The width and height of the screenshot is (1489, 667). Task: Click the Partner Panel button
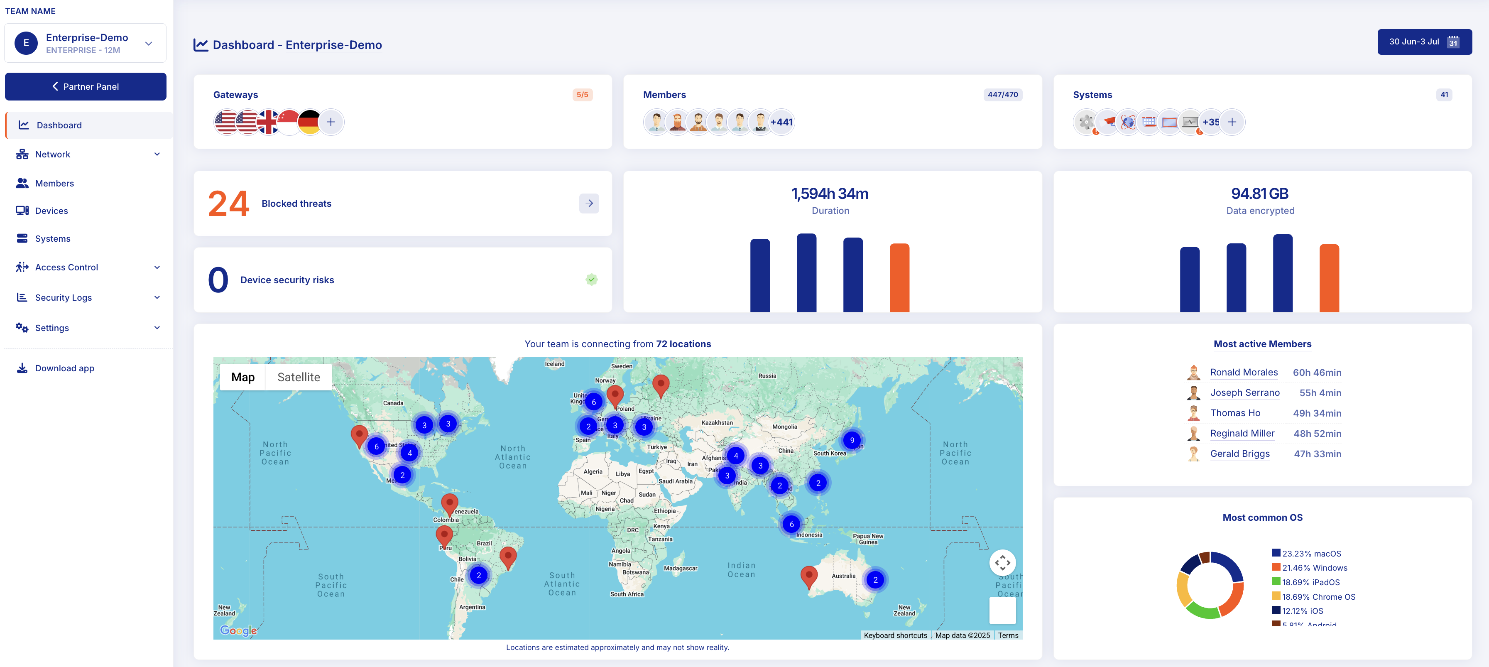coord(86,87)
